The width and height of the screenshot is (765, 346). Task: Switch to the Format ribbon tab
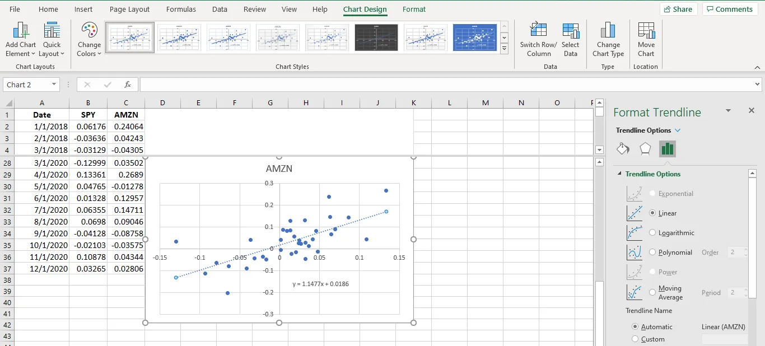(x=414, y=9)
